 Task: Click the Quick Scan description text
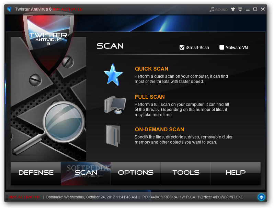181,79
